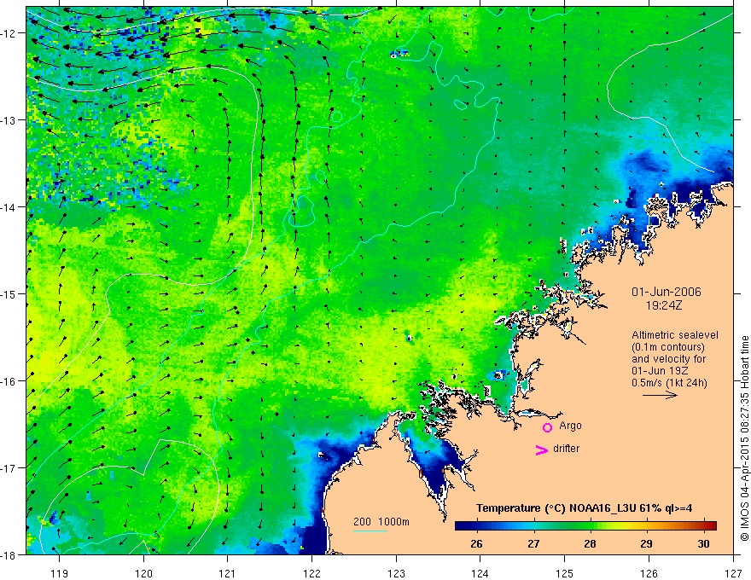Viewport: 751px width, 580px height.
Task: Click the longitude axis label 127
Action: coord(733,573)
